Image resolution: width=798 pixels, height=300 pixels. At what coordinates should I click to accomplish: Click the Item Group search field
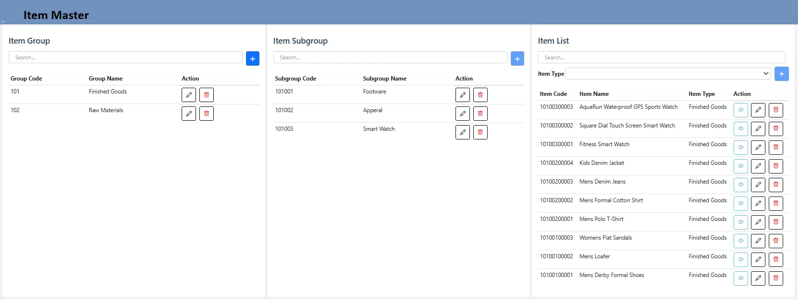coord(125,58)
